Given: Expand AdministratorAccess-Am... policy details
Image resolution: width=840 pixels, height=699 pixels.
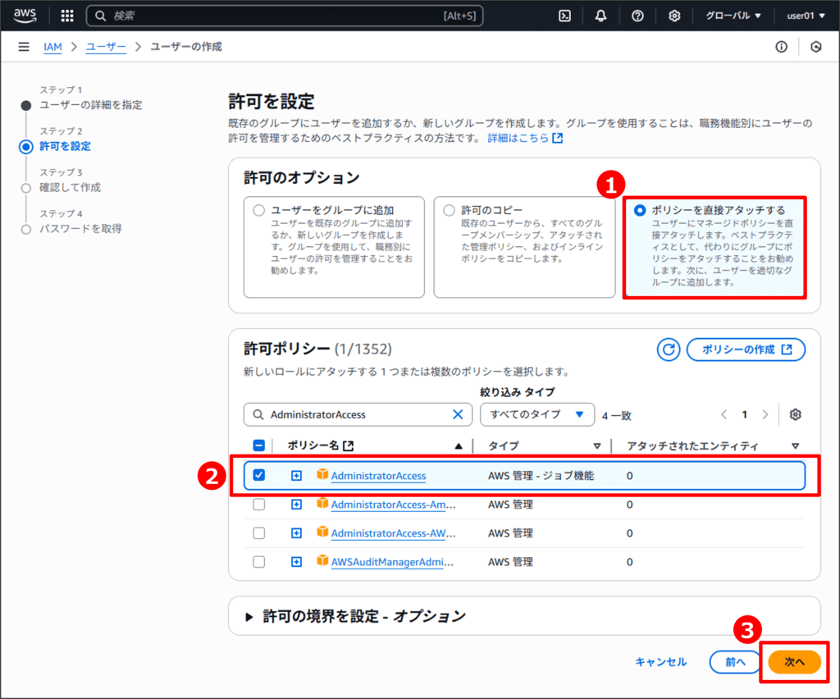Looking at the screenshot, I should 296,505.
